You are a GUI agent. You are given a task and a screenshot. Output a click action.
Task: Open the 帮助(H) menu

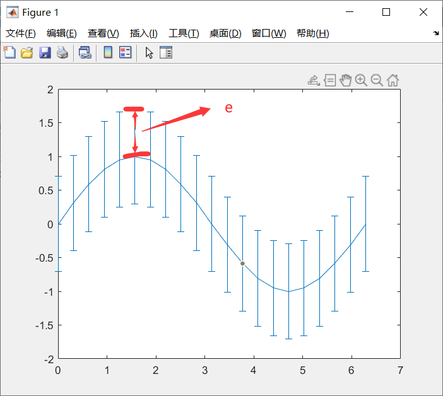313,33
